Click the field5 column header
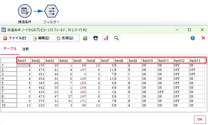The image size is (208, 125). tap(79, 61)
